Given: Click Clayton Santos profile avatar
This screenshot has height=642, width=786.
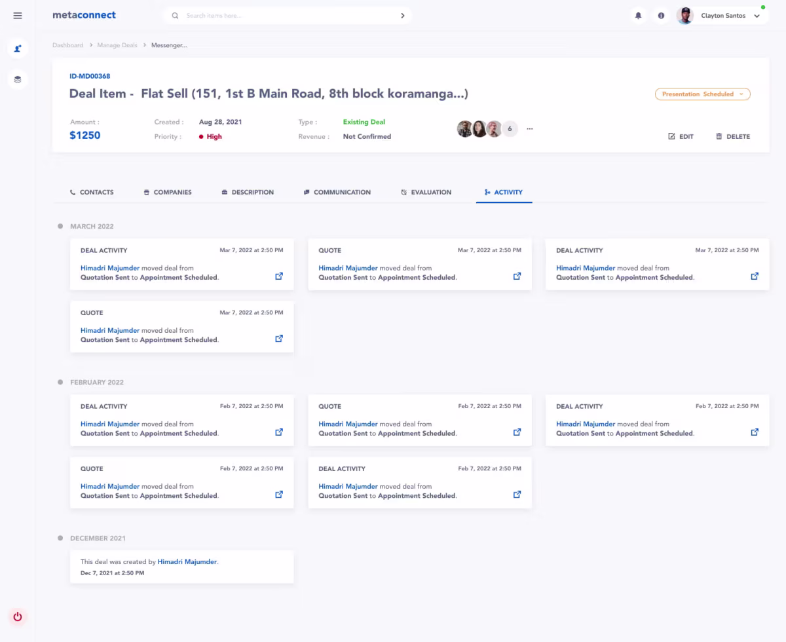Looking at the screenshot, I should [685, 16].
